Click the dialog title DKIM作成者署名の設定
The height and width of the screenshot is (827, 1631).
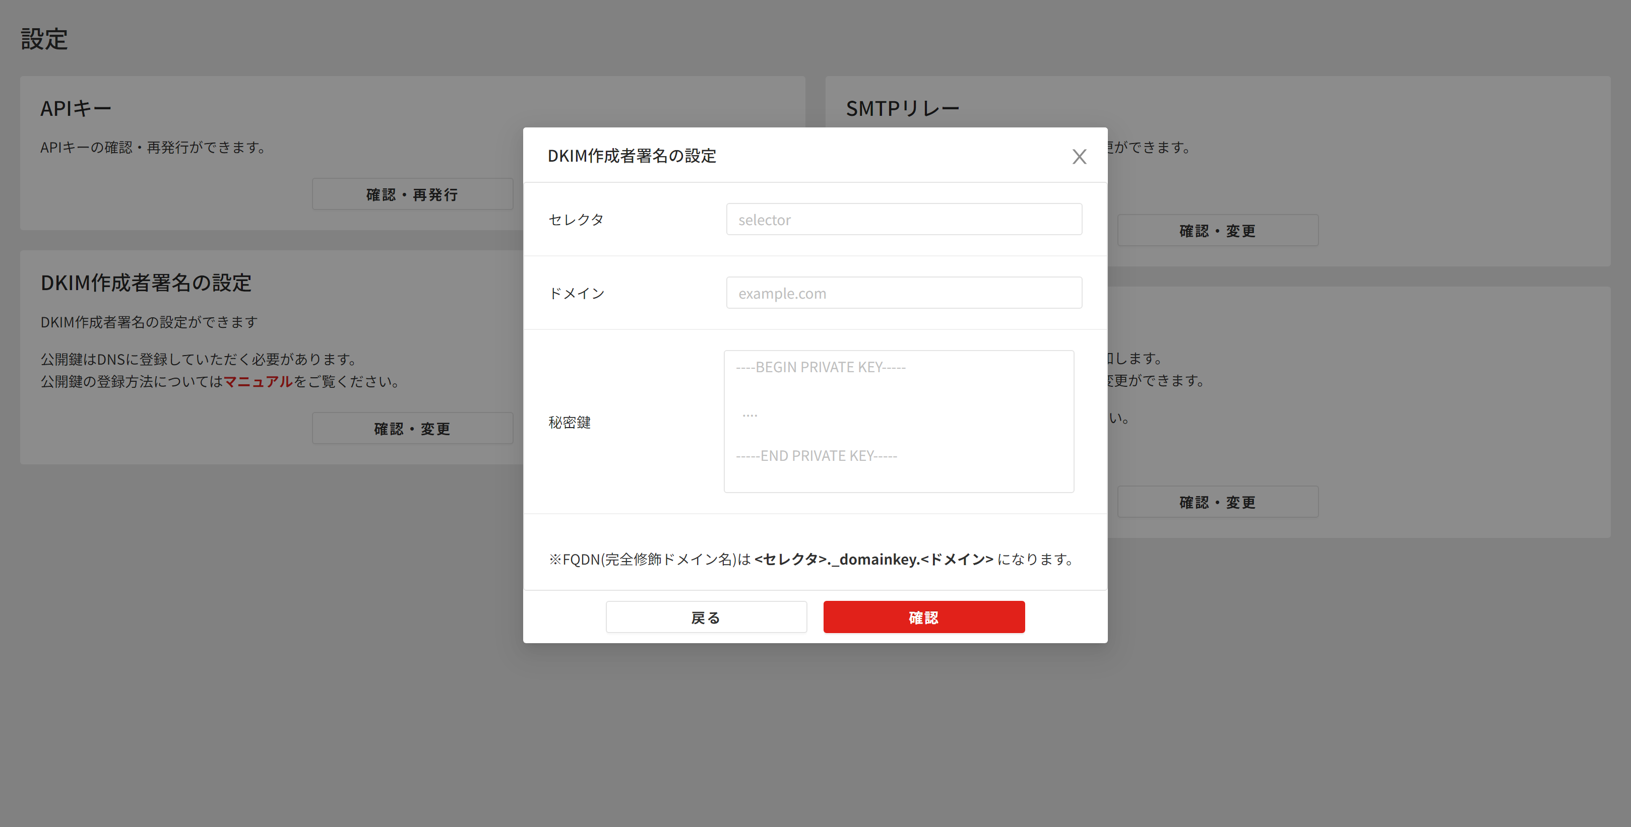coord(631,156)
